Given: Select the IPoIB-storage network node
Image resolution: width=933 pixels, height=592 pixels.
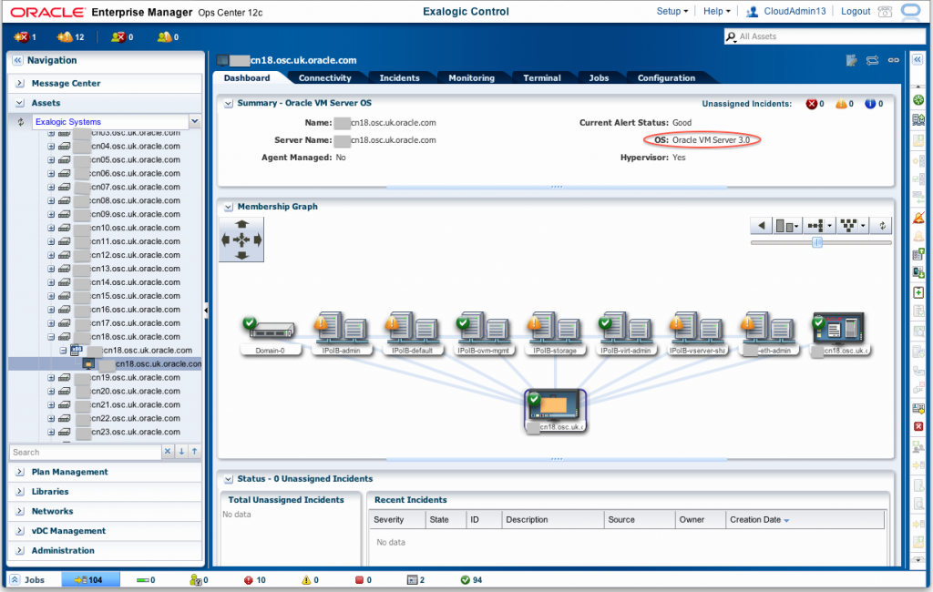Looking at the screenshot, I should pos(555,333).
